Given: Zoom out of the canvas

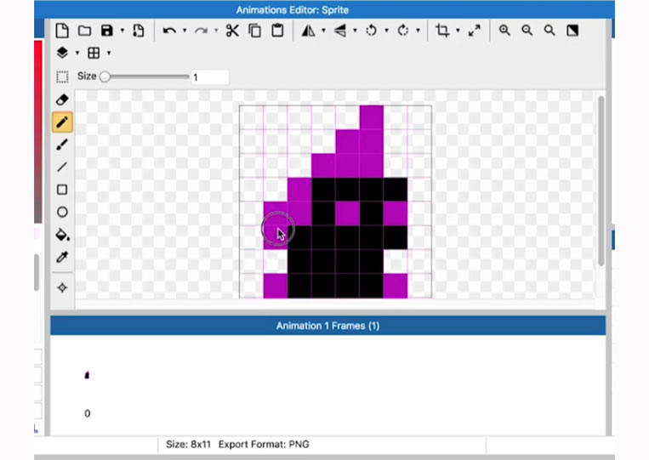Looking at the screenshot, I should point(527,31).
